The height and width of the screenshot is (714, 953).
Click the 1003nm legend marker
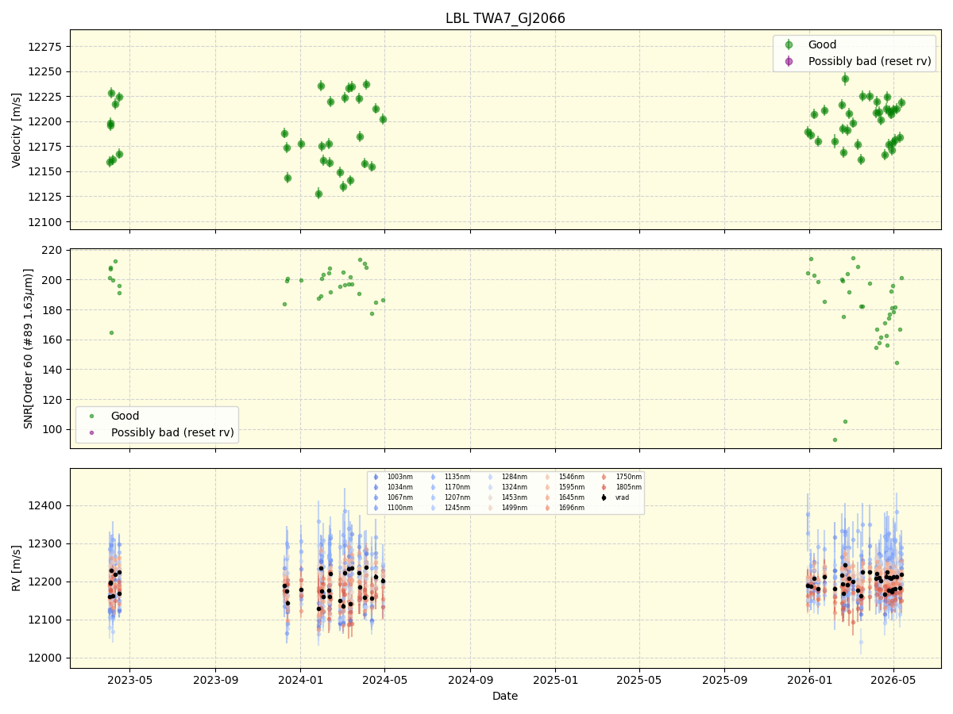click(x=376, y=477)
